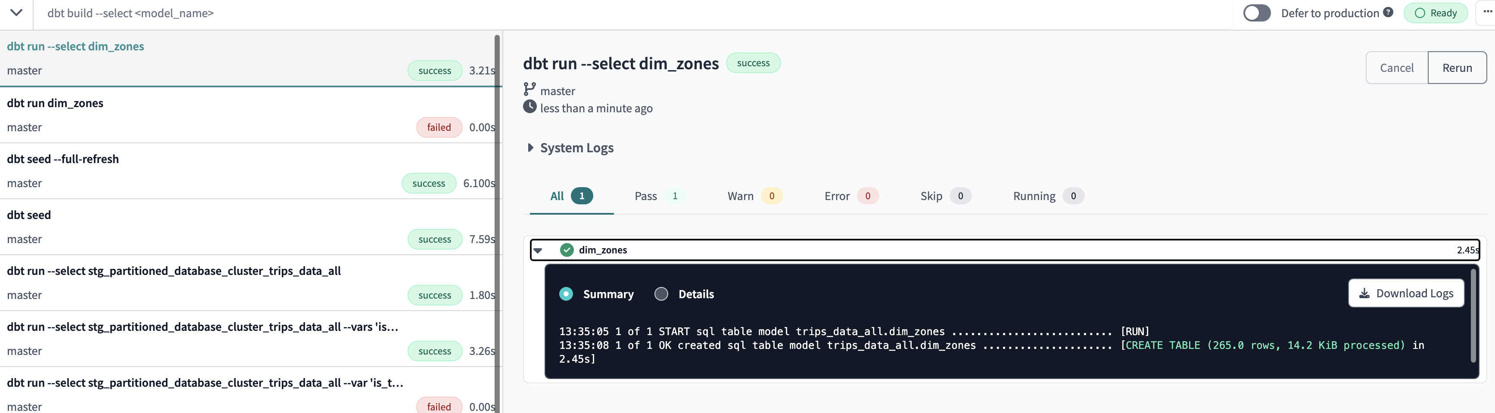This screenshot has width=1495, height=413.
Task: Switch to the Pass results tab
Action: tap(660, 196)
